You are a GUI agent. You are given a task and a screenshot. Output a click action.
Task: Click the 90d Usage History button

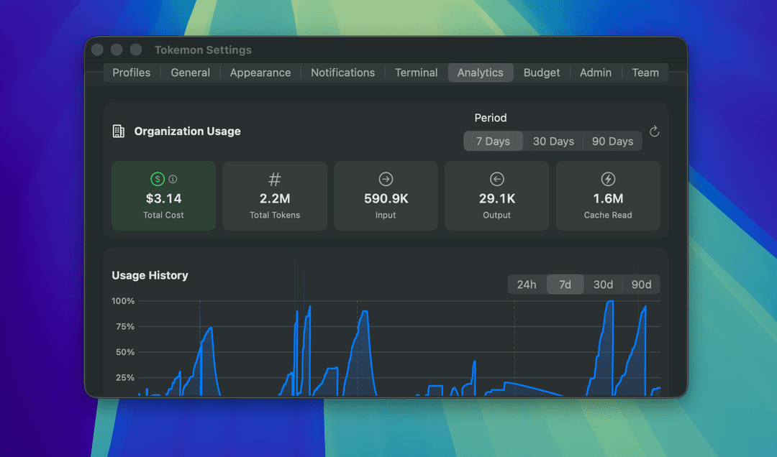(x=641, y=285)
